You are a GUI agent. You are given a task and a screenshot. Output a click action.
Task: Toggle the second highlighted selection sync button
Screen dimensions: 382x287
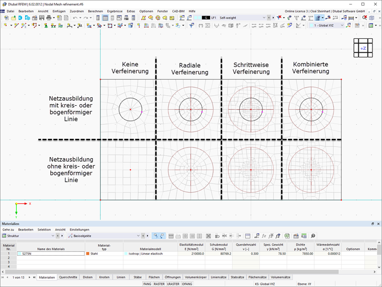click(x=162, y=236)
